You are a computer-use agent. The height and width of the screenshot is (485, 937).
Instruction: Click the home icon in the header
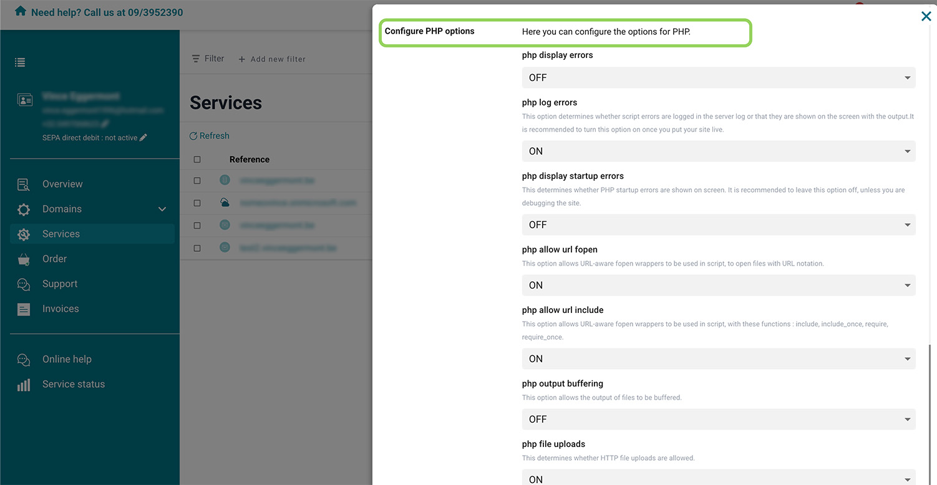point(21,12)
